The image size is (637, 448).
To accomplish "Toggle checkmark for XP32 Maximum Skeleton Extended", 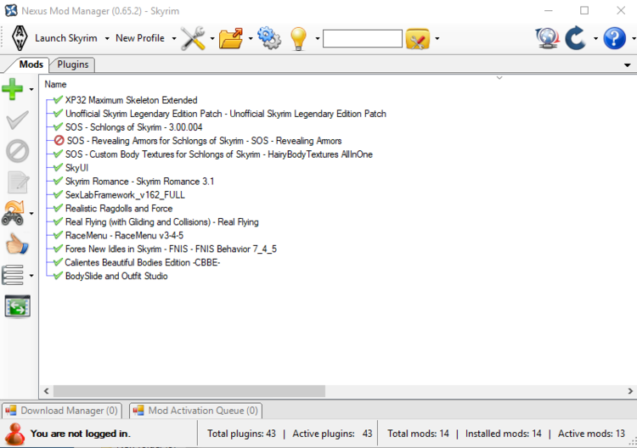I will point(58,100).
